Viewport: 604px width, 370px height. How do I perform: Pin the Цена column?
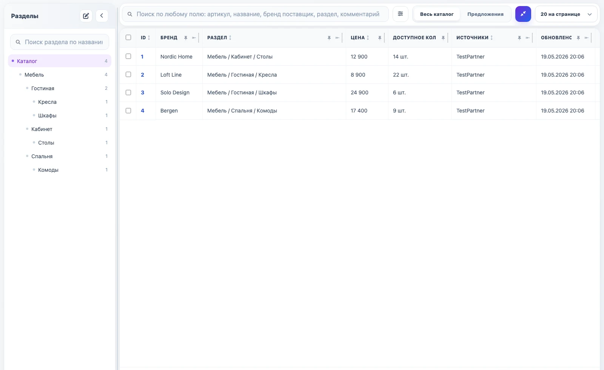click(380, 38)
